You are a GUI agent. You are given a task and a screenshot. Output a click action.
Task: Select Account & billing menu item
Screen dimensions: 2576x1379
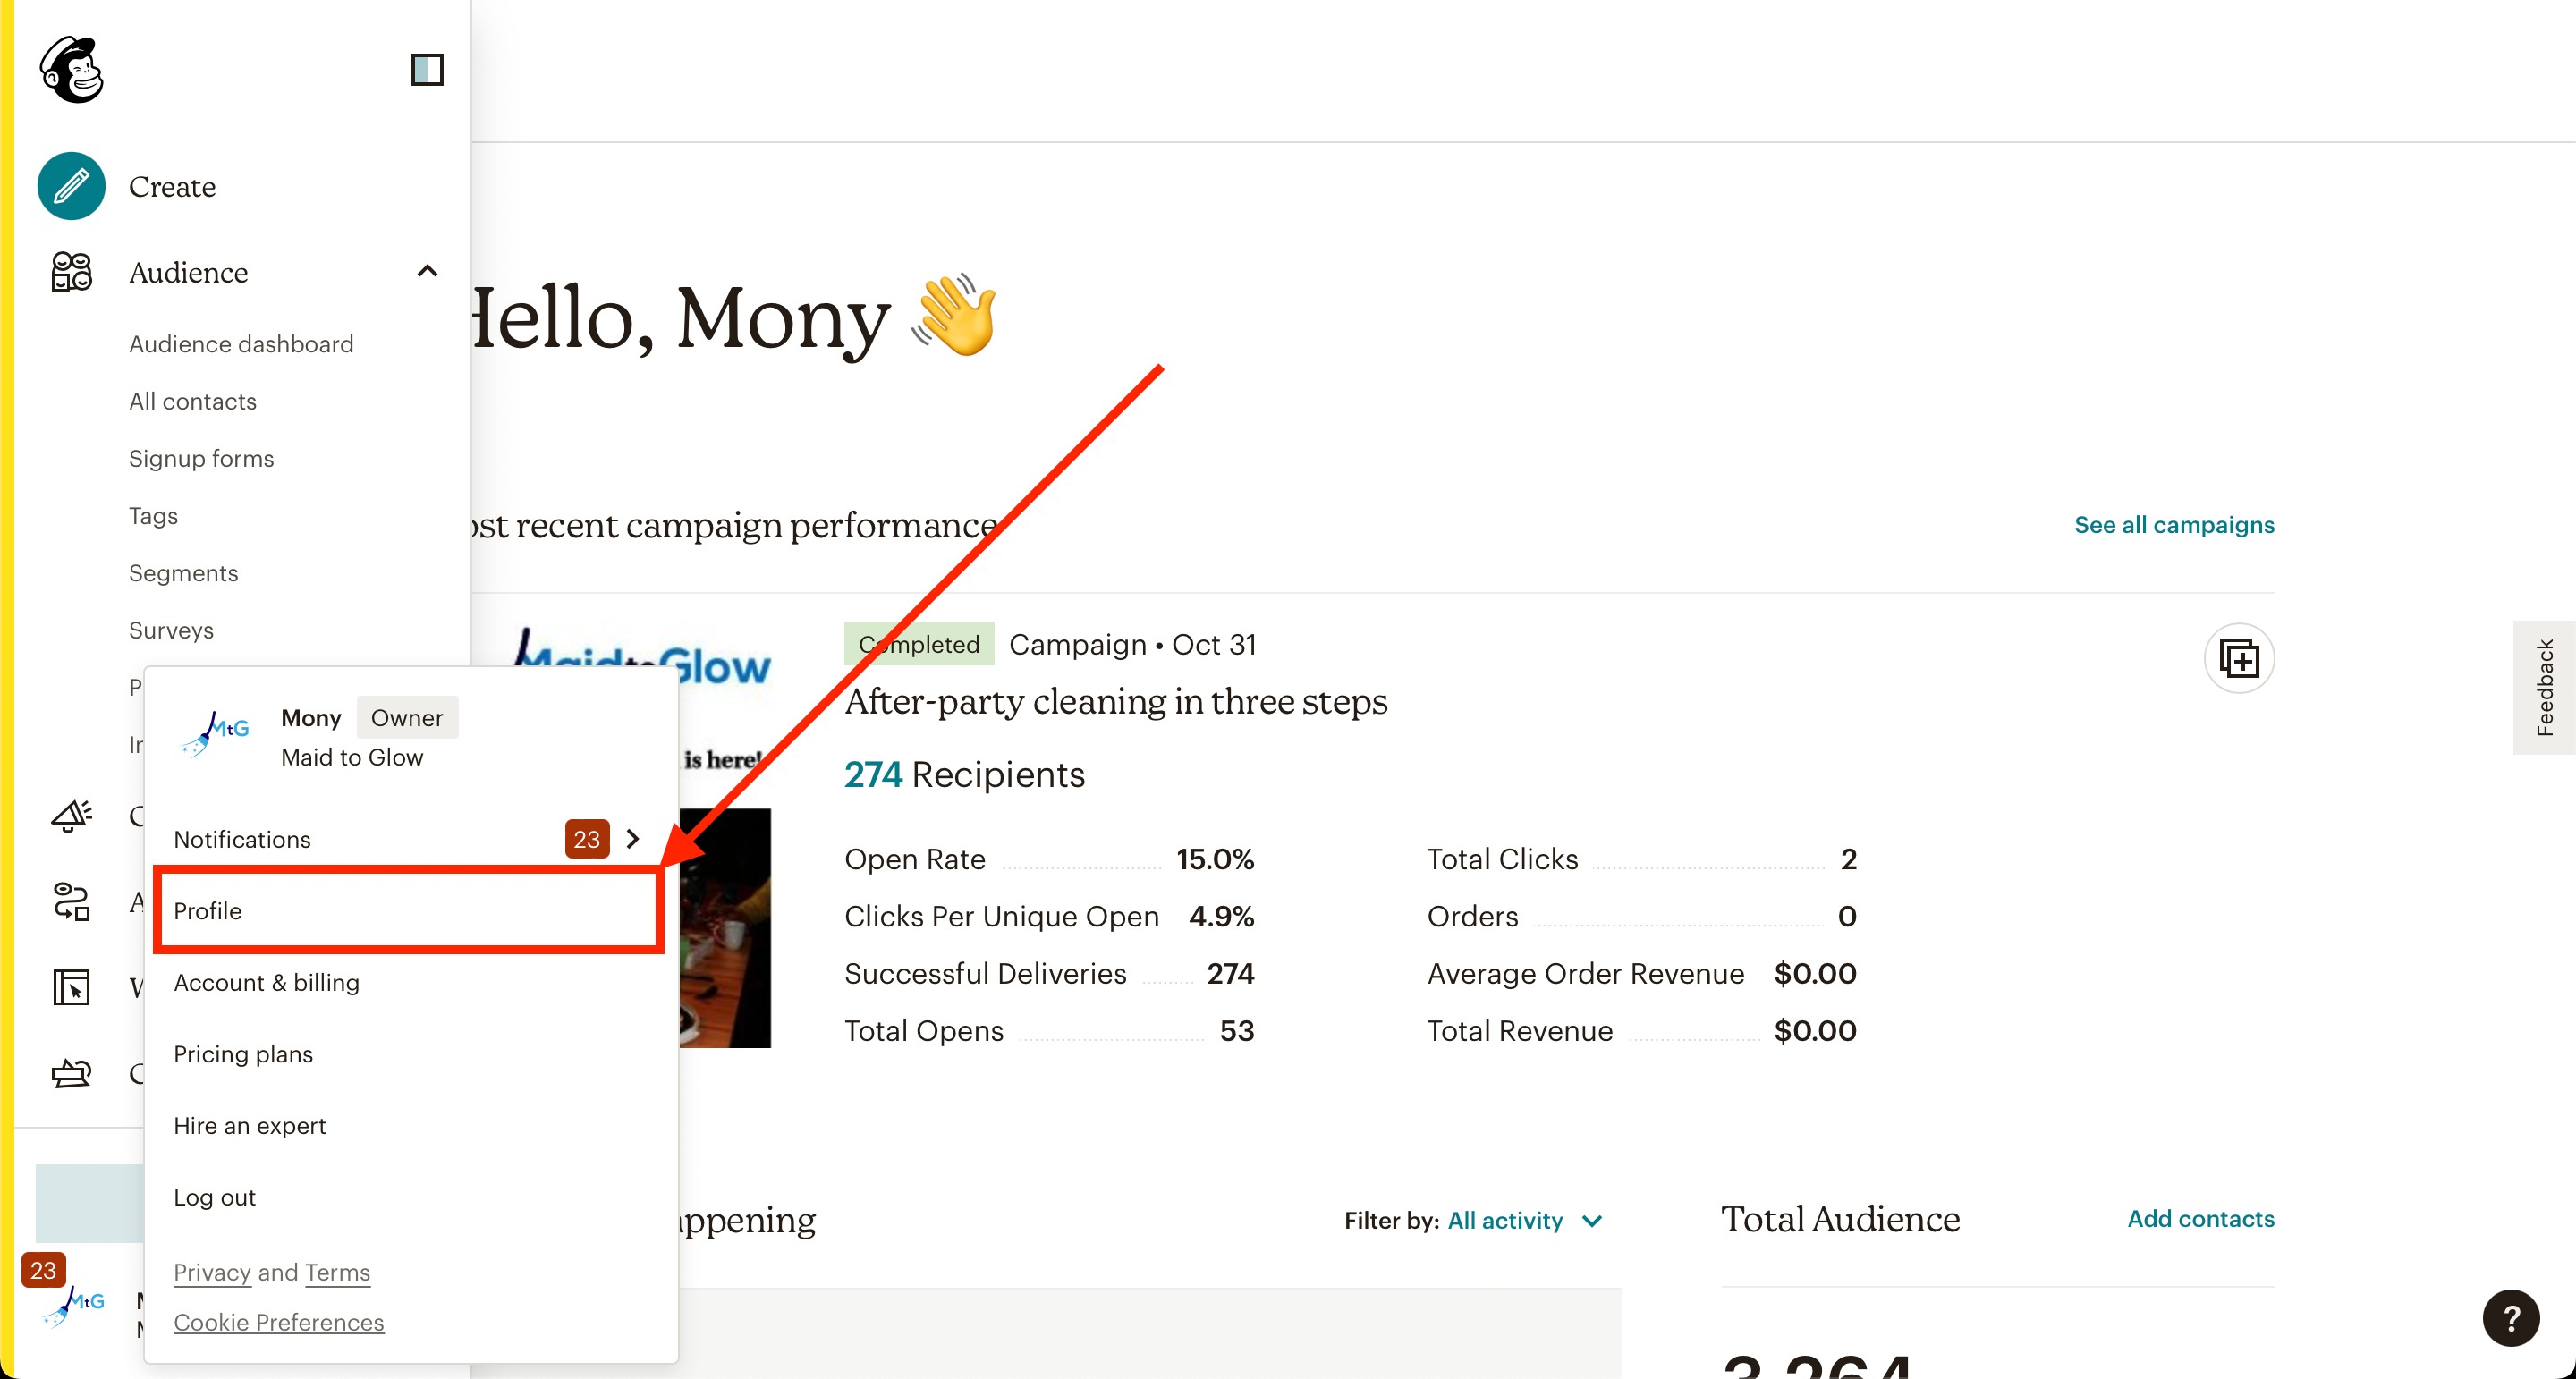pyautogui.click(x=266, y=982)
